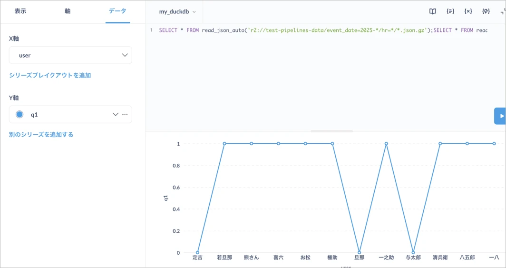Click シリーズブレイクアウトを追加 link
The height and width of the screenshot is (268, 506).
point(50,75)
